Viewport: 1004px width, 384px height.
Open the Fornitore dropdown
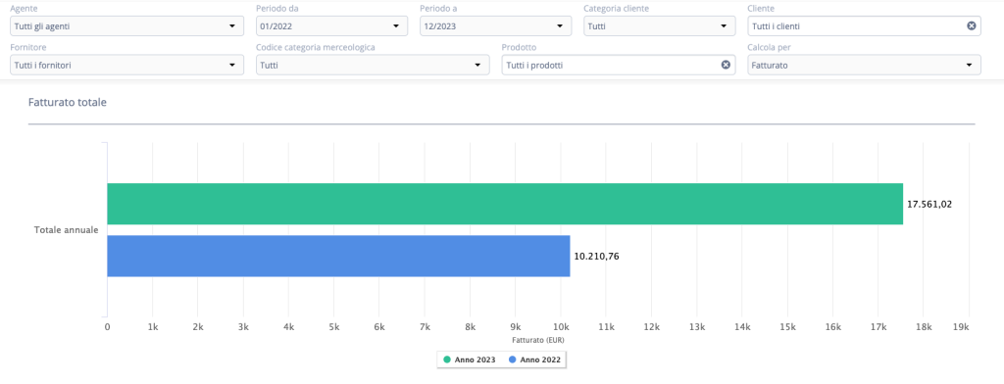(126, 65)
